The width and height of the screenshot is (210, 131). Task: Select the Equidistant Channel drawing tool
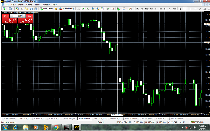click(x=204, y=9)
